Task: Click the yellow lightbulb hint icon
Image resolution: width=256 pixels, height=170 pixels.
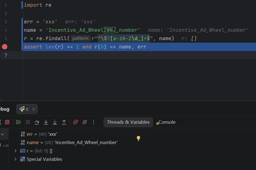Action: 138,139
